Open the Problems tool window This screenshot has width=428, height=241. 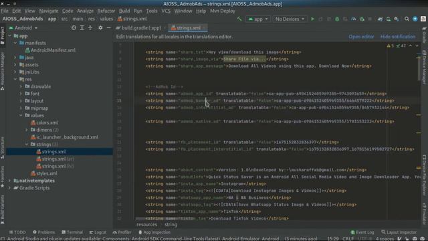[44, 232]
